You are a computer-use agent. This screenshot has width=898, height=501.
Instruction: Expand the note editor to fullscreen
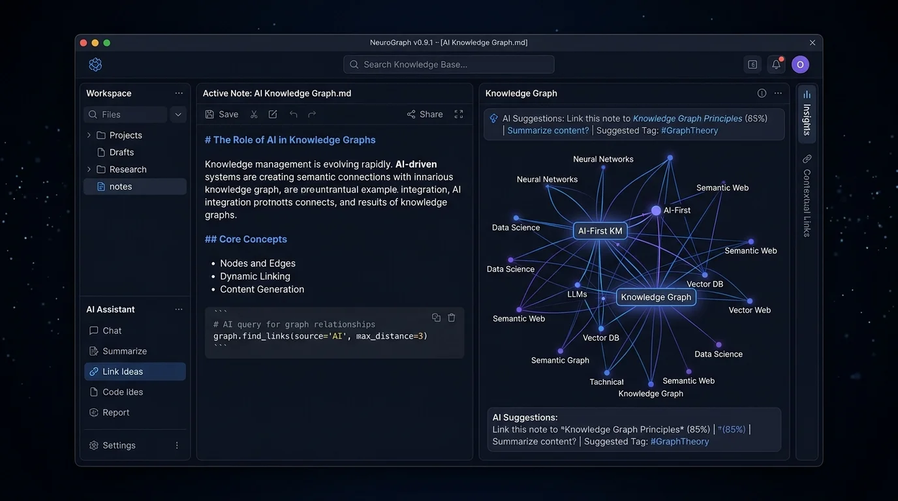pos(459,114)
